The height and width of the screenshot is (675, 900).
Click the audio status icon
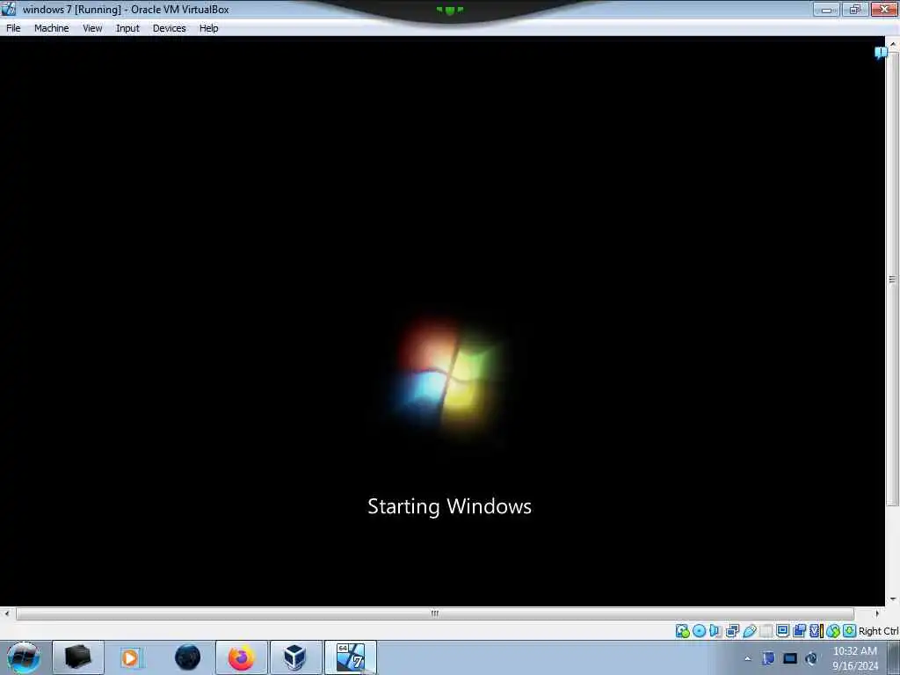tap(715, 631)
